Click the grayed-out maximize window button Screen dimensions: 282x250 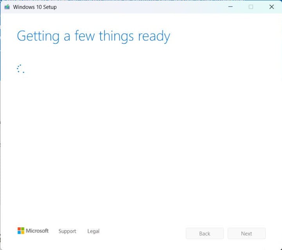pyautogui.click(x=251, y=7)
